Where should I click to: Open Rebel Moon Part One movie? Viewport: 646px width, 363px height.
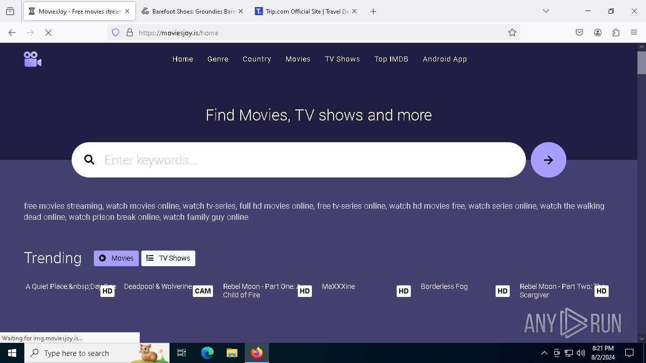tap(261, 290)
